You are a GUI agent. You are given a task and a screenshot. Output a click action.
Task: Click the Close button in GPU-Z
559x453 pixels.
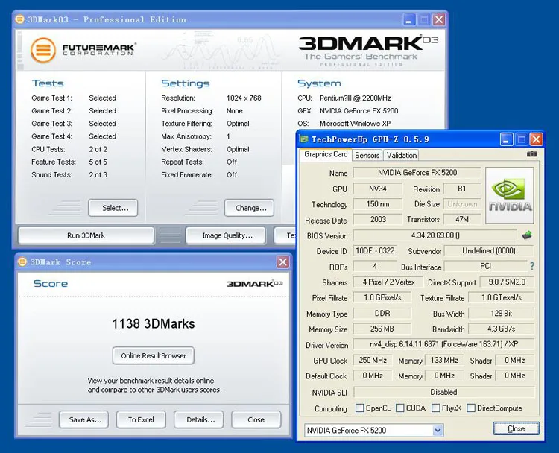pyautogui.click(x=517, y=428)
